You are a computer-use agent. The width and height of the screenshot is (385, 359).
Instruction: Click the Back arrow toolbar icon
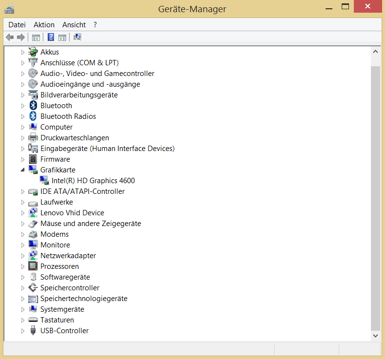[x=10, y=38]
